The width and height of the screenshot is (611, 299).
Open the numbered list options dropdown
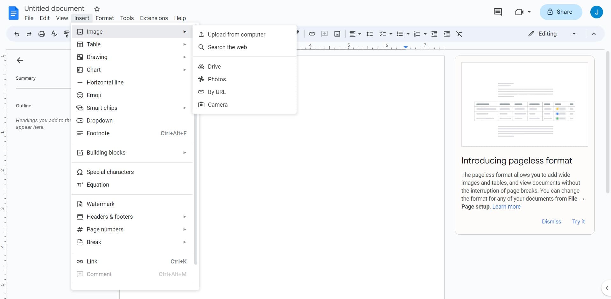(x=425, y=34)
